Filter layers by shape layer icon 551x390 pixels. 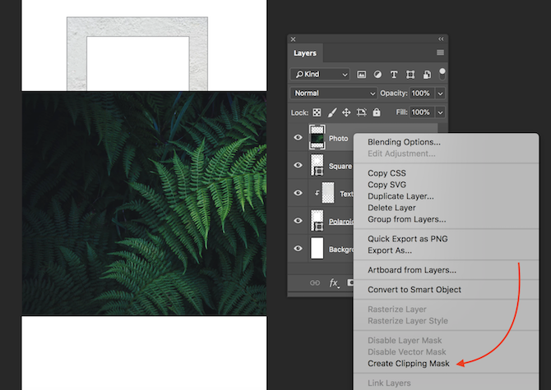coord(410,74)
